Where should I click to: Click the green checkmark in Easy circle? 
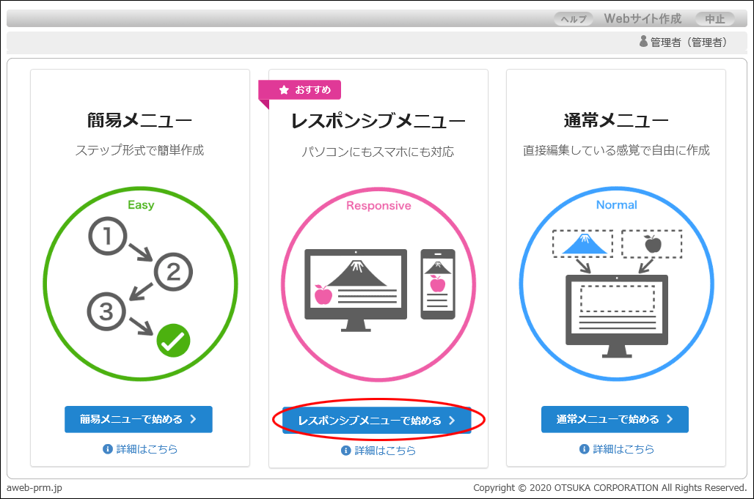click(173, 340)
